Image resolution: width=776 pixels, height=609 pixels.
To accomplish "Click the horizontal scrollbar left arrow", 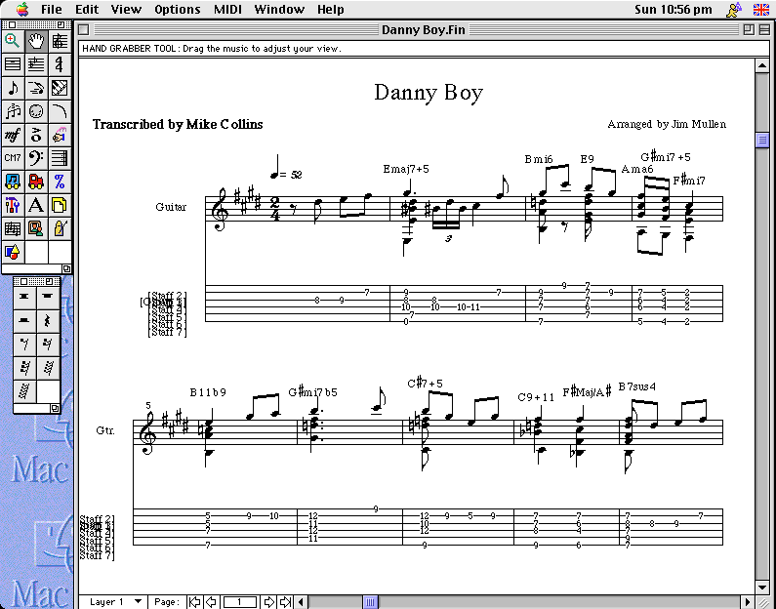I will click(302, 602).
